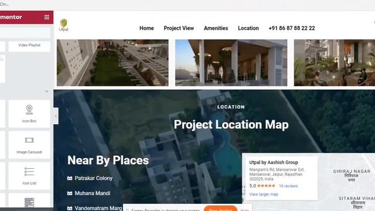The height and width of the screenshot is (211, 375).
Task: Select the Icon List widget
Action: 29,176
